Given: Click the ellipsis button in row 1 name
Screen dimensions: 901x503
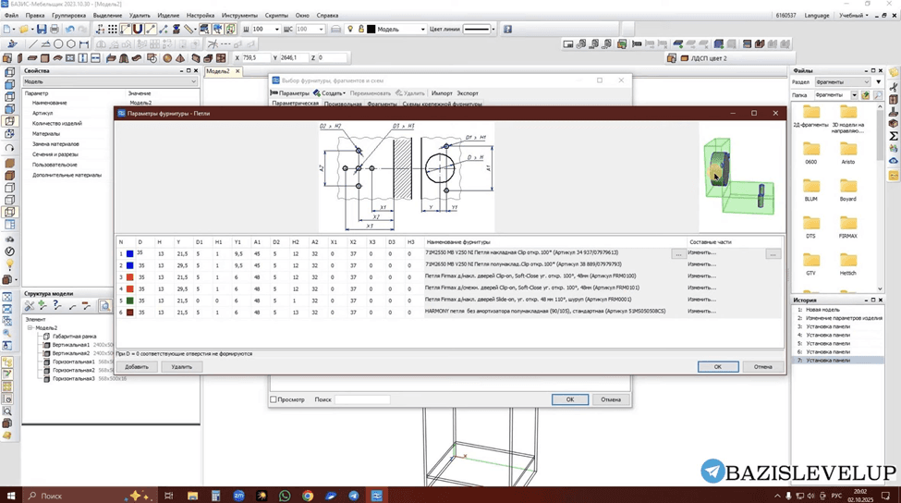Looking at the screenshot, I should click(678, 253).
